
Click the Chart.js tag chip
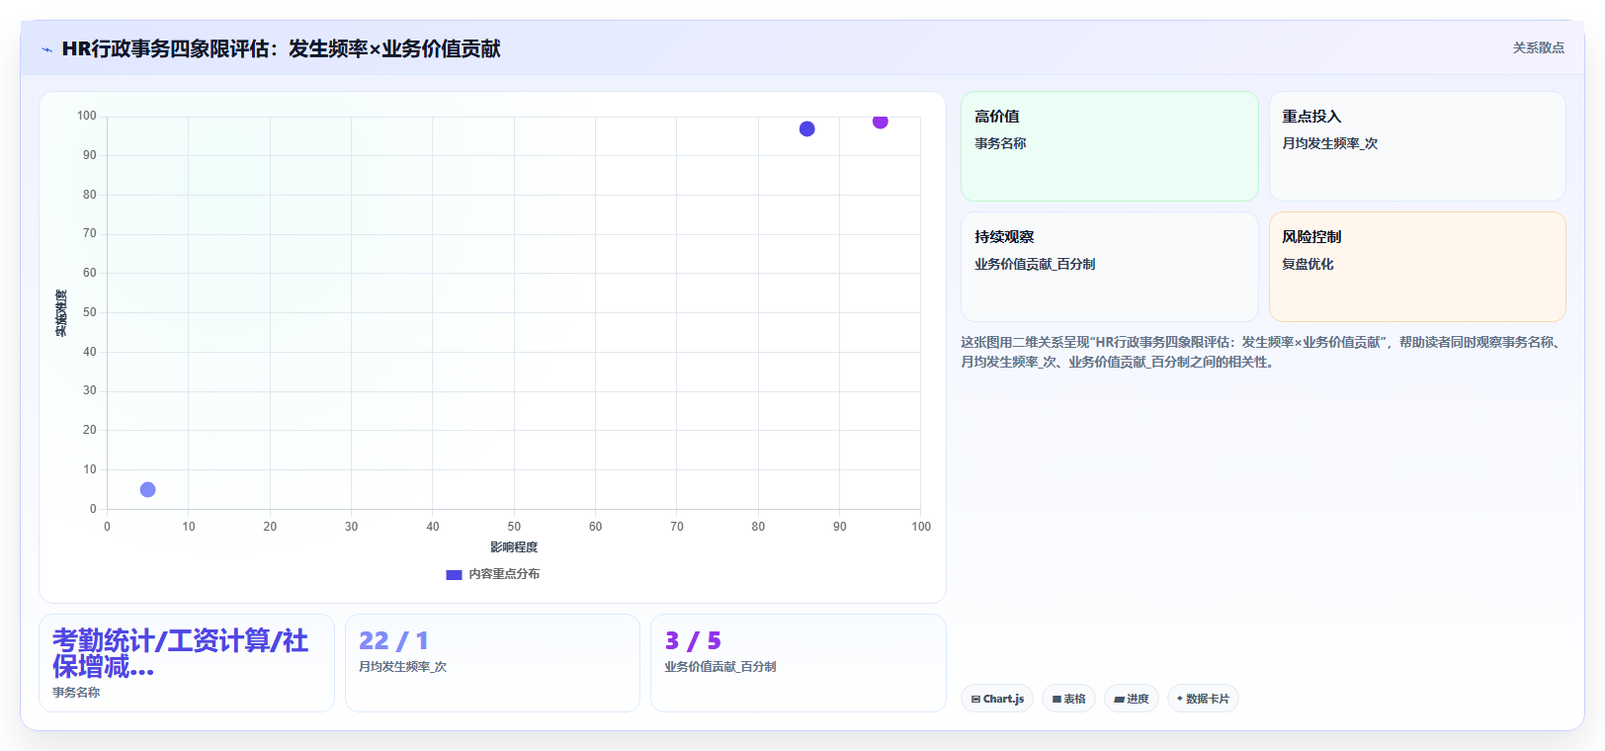(x=997, y=699)
